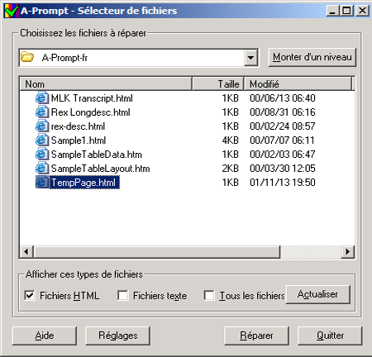Viewport: 372px width, 357px height.
Task: Click the A-Prompt title bar application icon
Action: 12,11
